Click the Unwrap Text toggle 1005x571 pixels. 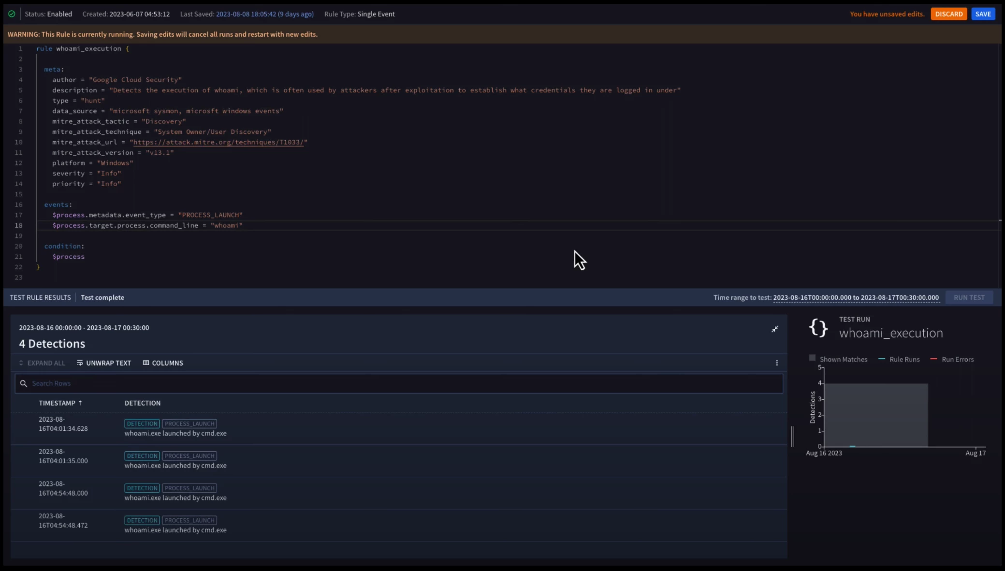click(103, 363)
